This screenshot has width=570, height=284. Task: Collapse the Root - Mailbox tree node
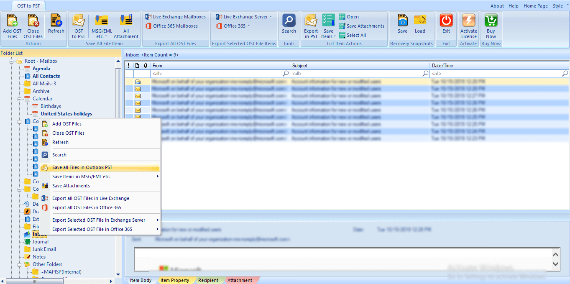tap(12, 61)
